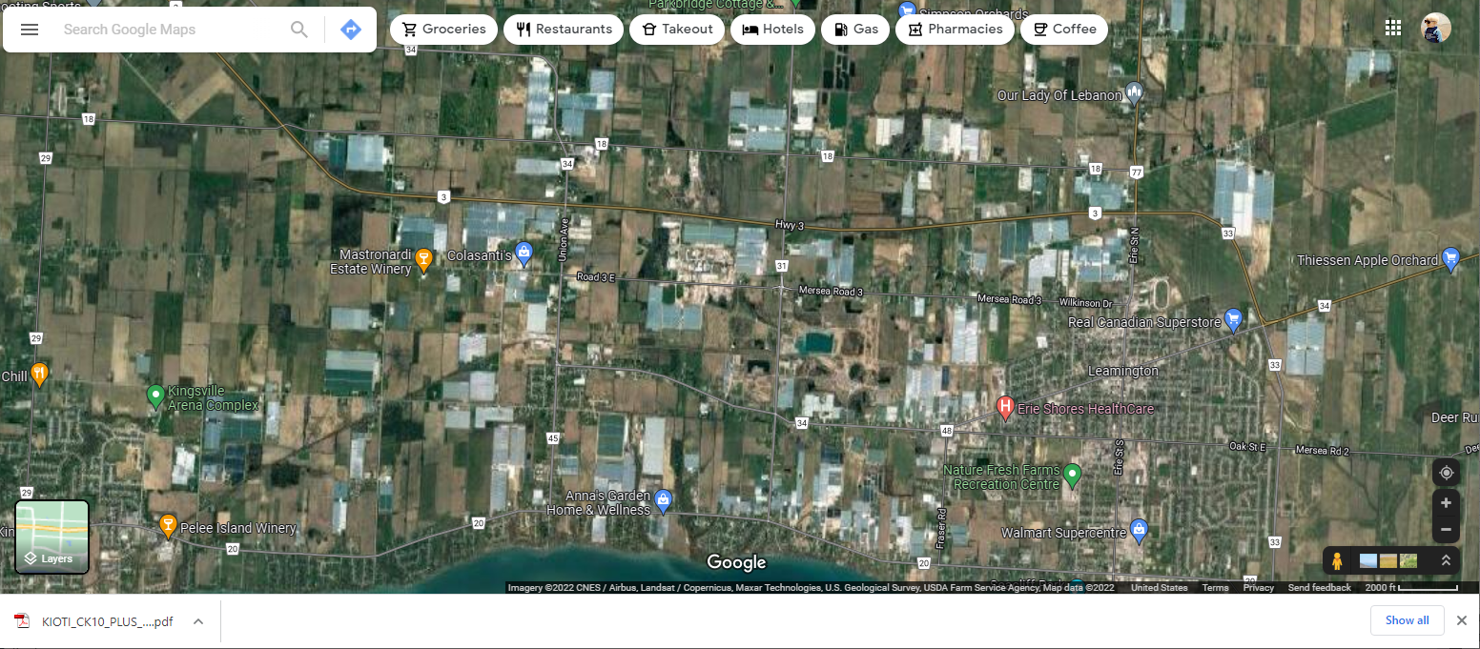Close the downloads bar
Image resolution: width=1480 pixels, height=649 pixels.
click(x=1461, y=620)
